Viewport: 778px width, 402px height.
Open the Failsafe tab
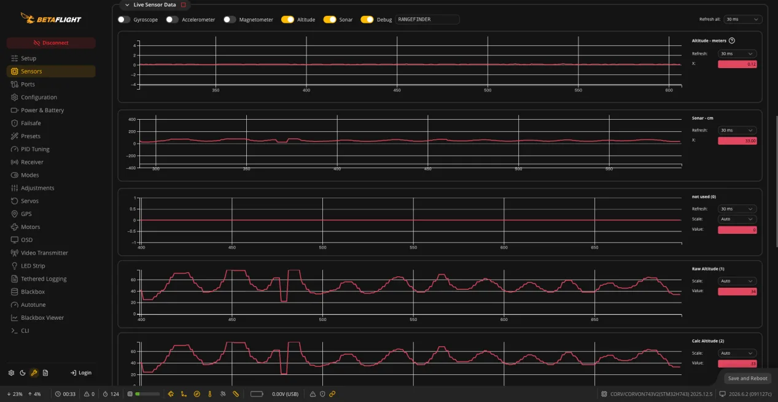pyautogui.click(x=51, y=123)
